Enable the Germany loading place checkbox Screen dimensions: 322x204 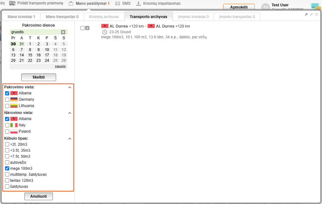tap(7, 99)
